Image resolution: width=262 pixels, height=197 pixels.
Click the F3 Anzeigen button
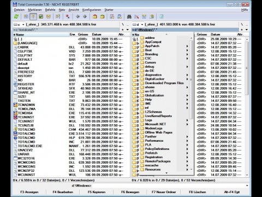[x=29, y=192]
